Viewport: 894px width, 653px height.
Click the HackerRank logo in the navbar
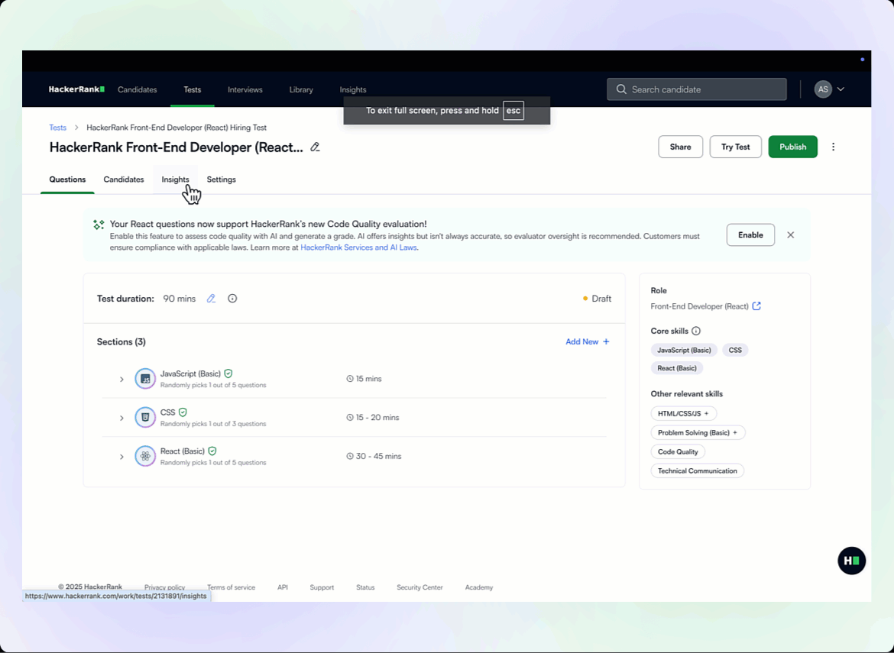coord(76,89)
